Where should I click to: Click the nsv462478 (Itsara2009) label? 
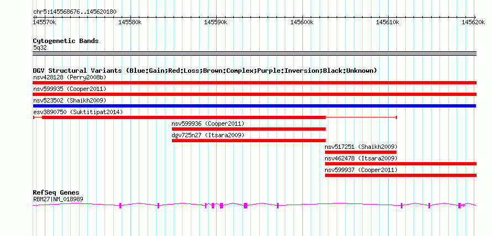361,158
